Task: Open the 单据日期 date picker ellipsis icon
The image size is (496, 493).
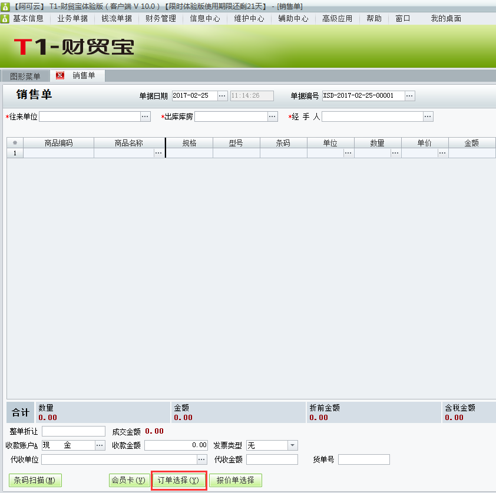Action: [x=222, y=95]
